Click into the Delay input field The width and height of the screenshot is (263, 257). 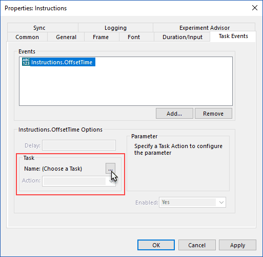(79, 145)
